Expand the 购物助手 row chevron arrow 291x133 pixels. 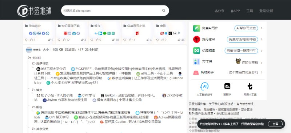coord(262,72)
